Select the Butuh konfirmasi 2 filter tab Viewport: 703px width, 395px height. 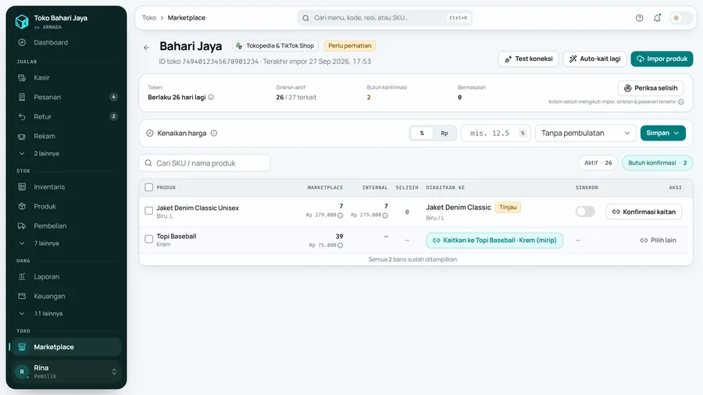657,163
